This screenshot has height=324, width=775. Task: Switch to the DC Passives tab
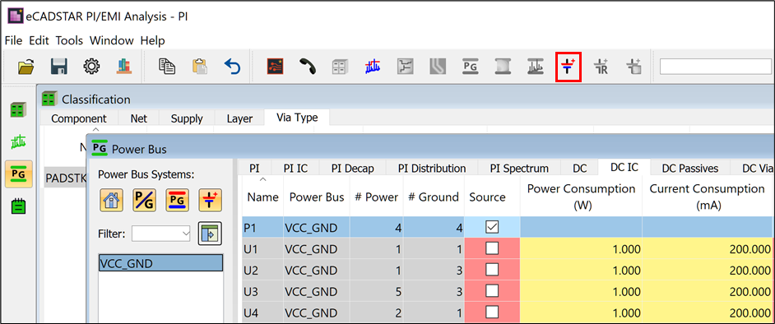coord(690,169)
